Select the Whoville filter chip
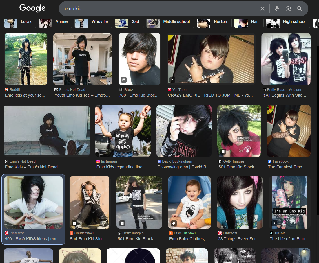This screenshot has height=263, width=319. click(x=93, y=23)
